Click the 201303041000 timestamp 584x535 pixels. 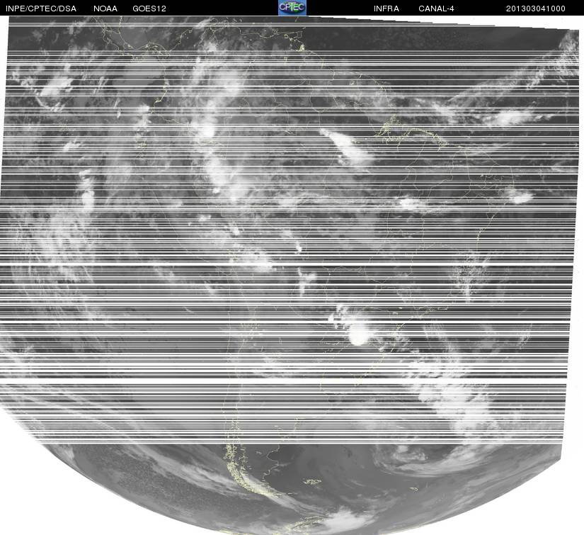point(536,9)
